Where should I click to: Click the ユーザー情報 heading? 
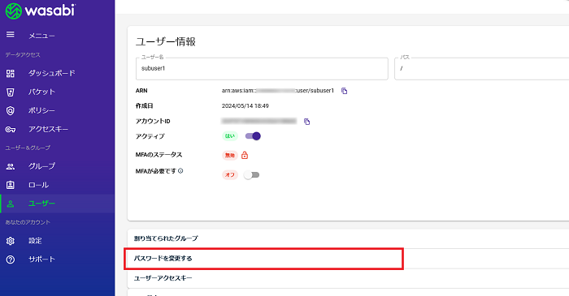(x=166, y=41)
